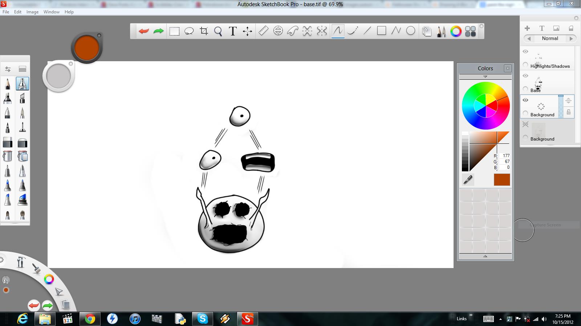This screenshot has height=326, width=581.
Task: Switch blend mode with right arrow
Action: 571,38
